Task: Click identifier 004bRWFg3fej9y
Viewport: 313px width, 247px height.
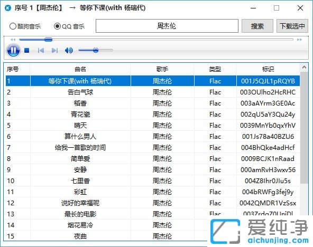Action: pyautogui.click(x=268, y=192)
